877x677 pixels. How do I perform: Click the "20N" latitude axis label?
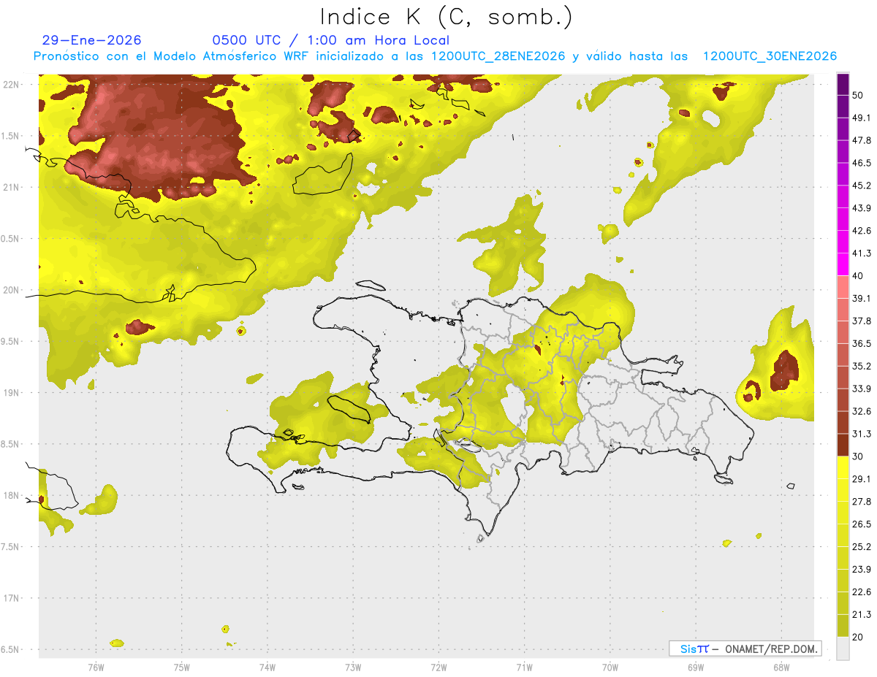pos(11,290)
